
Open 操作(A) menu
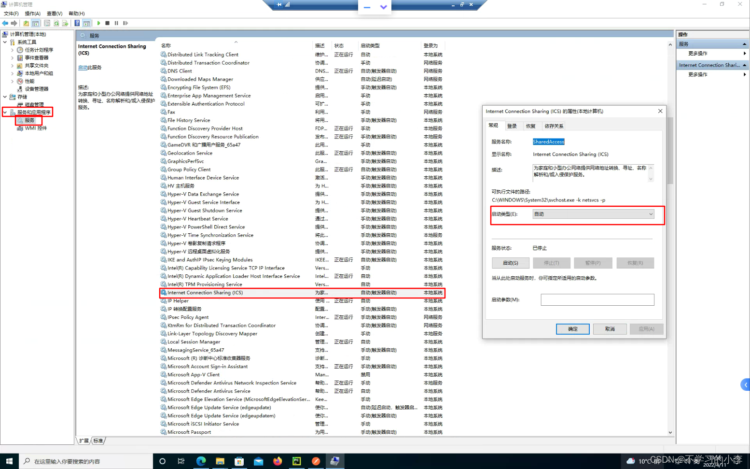pos(32,14)
